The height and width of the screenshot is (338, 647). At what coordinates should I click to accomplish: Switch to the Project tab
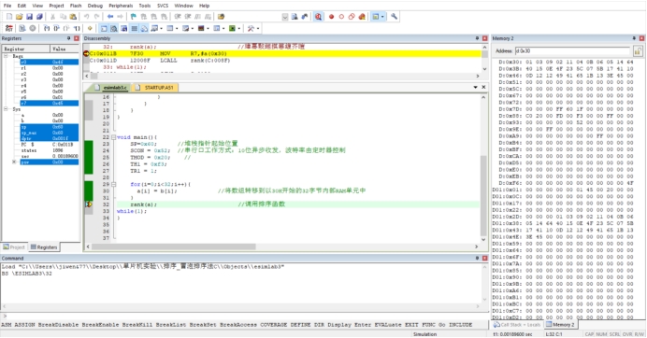tap(14, 247)
